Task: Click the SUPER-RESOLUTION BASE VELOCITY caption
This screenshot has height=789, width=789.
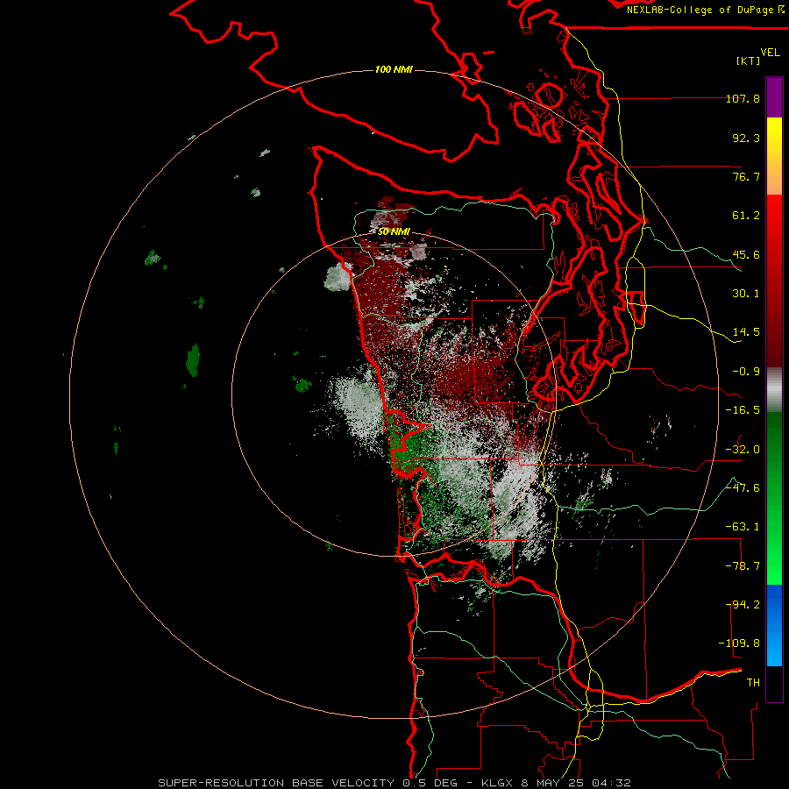Action: [x=276, y=783]
